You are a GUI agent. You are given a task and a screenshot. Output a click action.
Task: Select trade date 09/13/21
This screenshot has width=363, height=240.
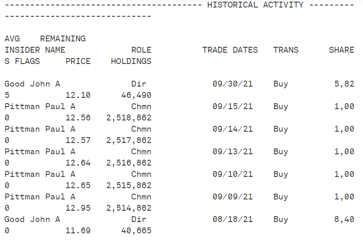pos(232,152)
